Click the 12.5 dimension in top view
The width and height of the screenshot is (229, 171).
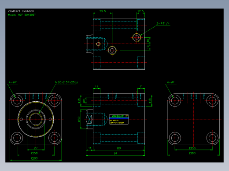[x=140, y=11]
